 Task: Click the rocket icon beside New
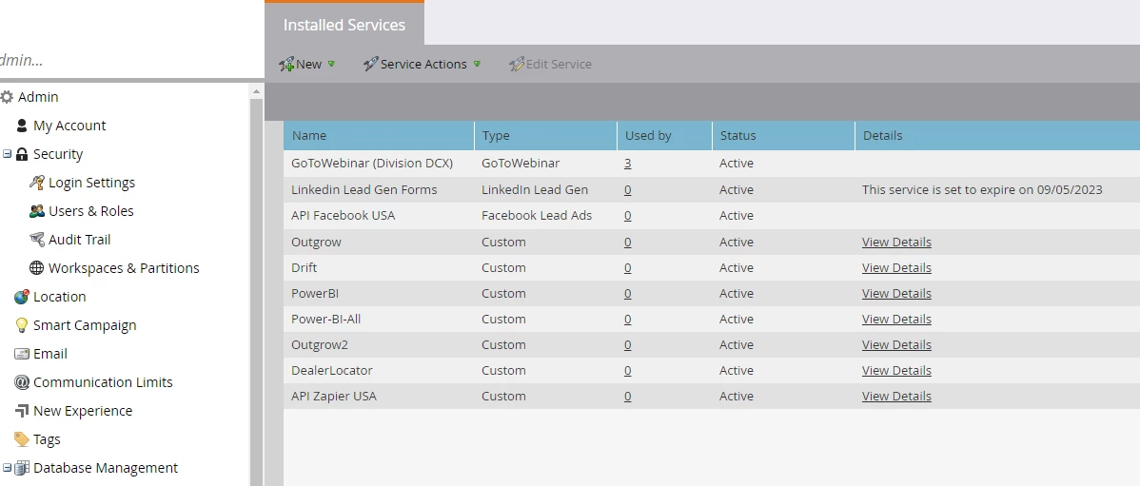tap(286, 64)
